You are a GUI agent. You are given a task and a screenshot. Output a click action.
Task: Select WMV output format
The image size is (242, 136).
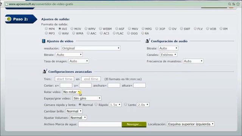click(x=86, y=29)
